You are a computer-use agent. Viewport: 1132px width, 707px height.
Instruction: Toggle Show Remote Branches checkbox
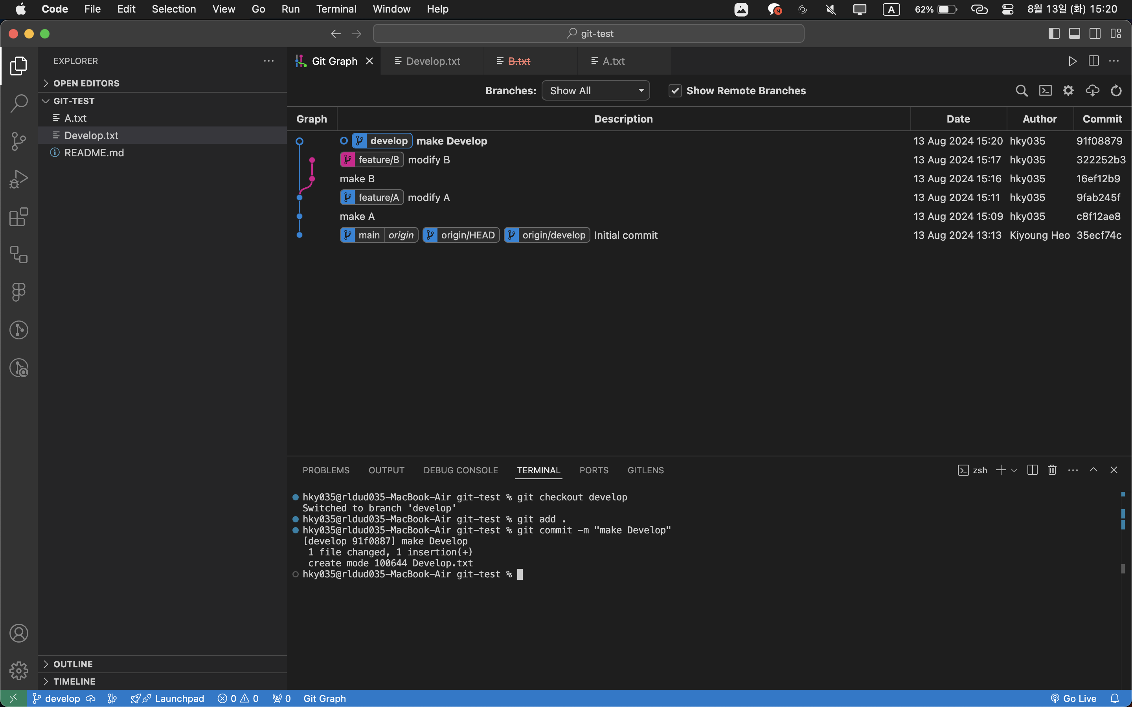[675, 91]
